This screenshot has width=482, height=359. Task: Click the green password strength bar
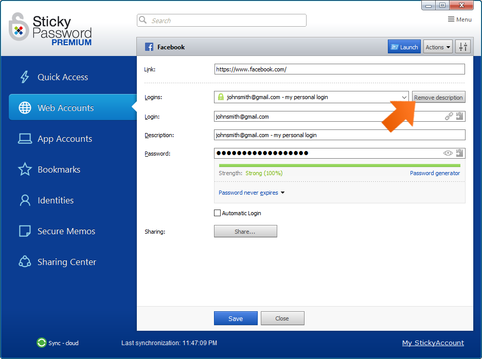click(340, 166)
